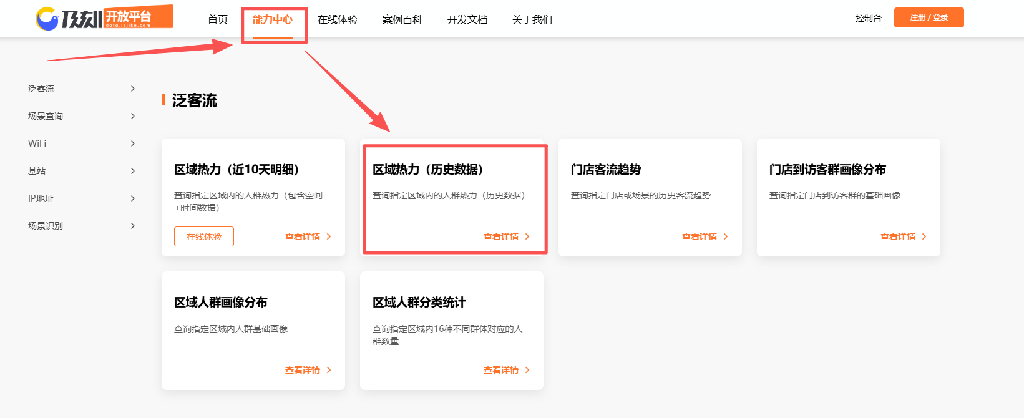The width and height of the screenshot is (1024, 418).
Task: Expand the WiFi sidebar chevron
Action: pyautogui.click(x=133, y=143)
